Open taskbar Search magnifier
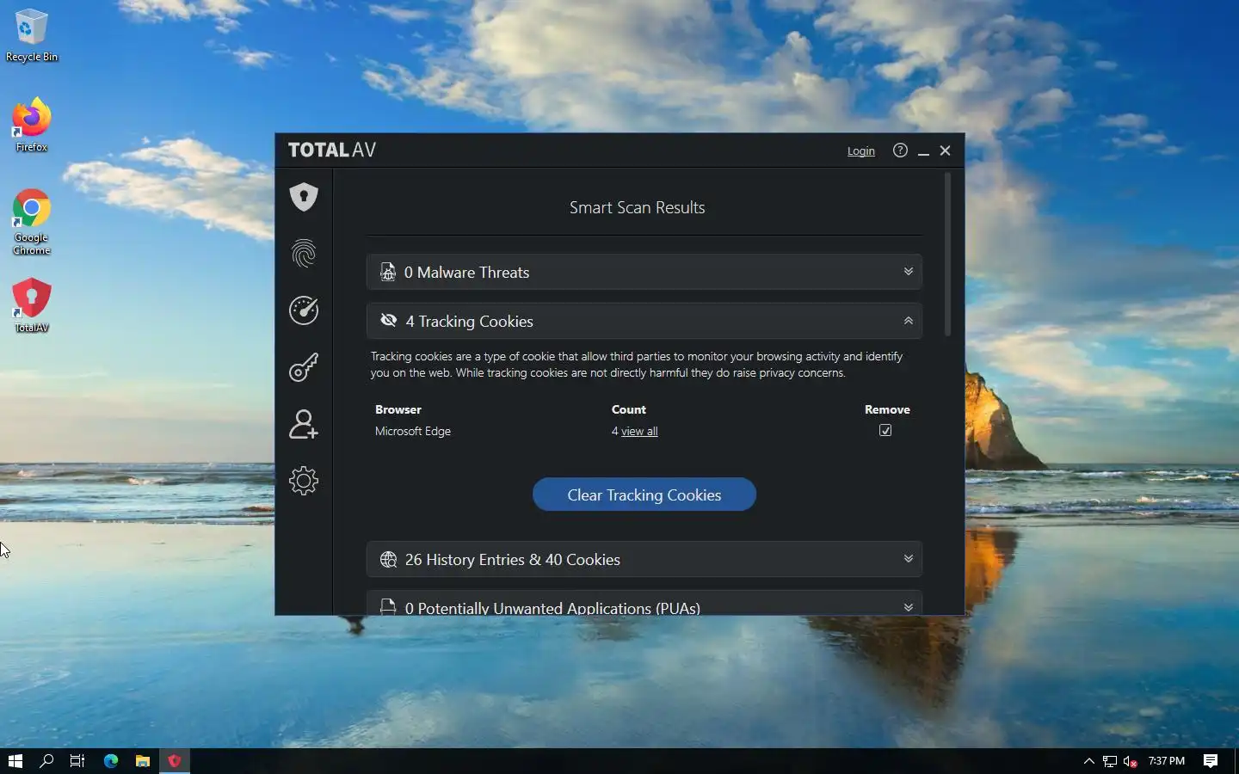The height and width of the screenshot is (774, 1239). (46, 761)
